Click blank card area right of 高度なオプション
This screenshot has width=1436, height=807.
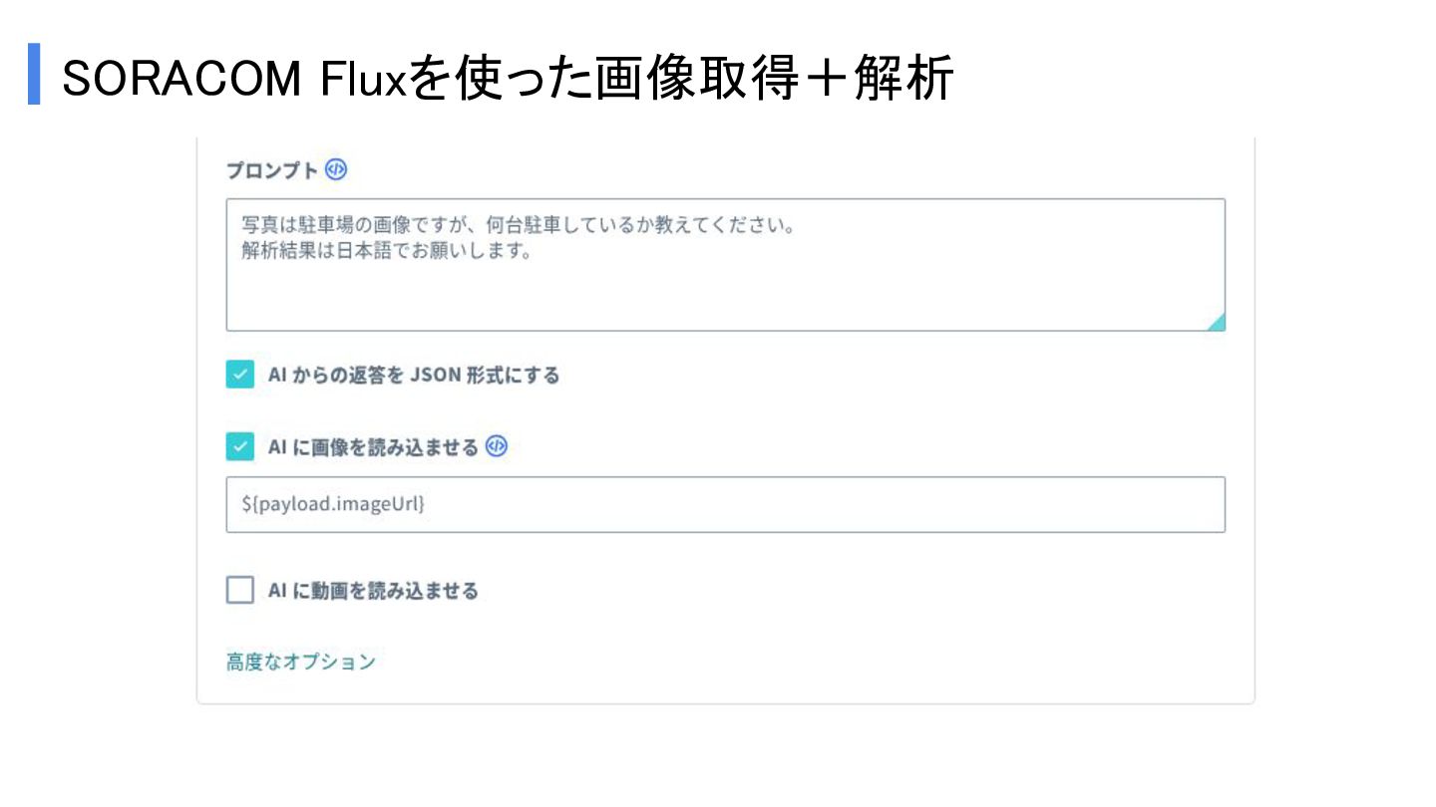[798, 662]
